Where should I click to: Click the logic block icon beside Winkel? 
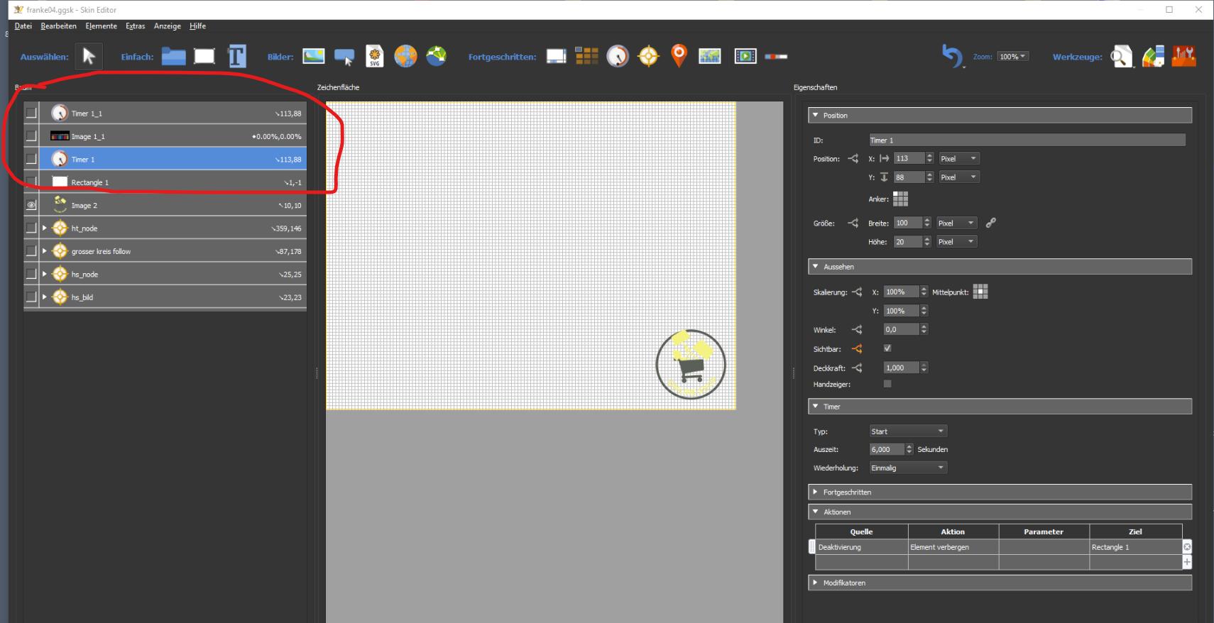point(857,330)
